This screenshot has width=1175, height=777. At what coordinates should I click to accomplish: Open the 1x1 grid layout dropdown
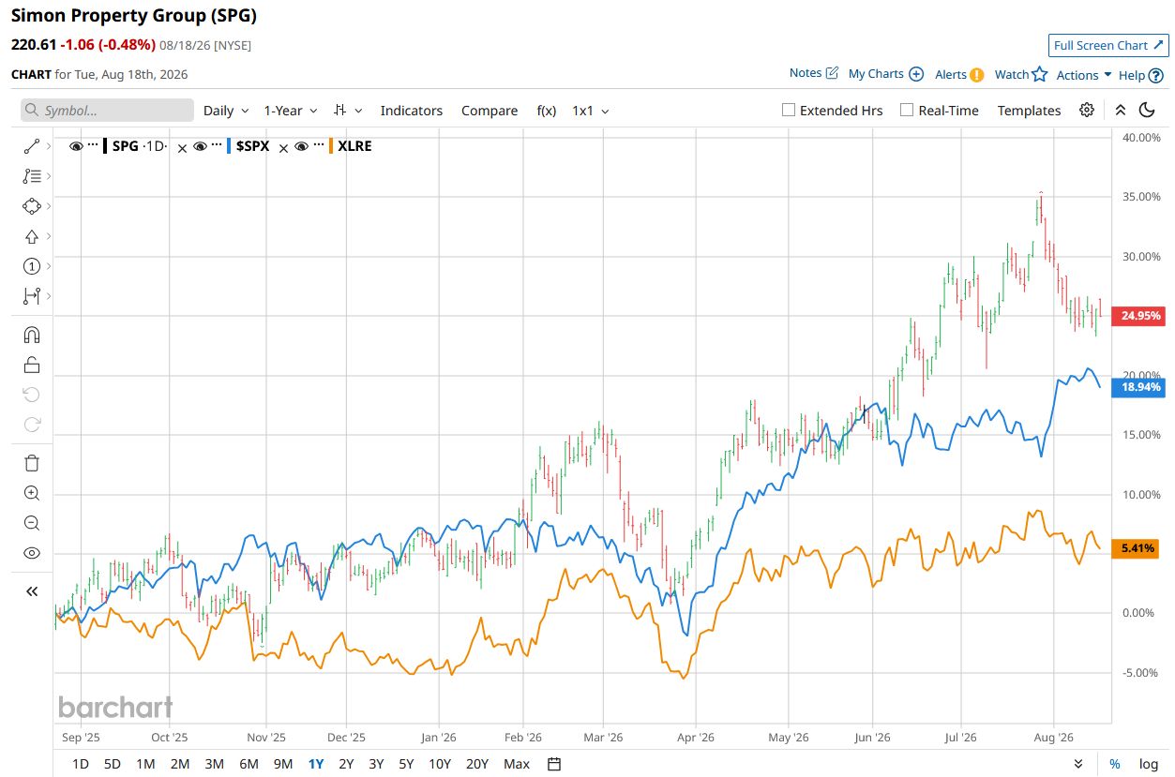tap(591, 111)
